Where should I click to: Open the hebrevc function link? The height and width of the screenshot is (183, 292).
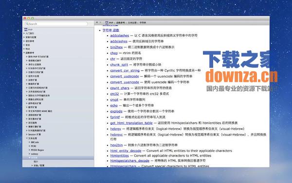pos(116,135)
